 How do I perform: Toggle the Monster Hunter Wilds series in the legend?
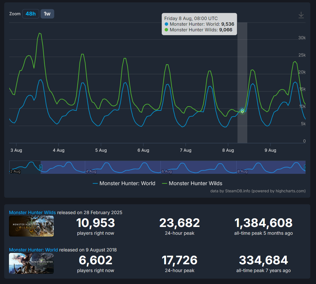coord(192,183)
